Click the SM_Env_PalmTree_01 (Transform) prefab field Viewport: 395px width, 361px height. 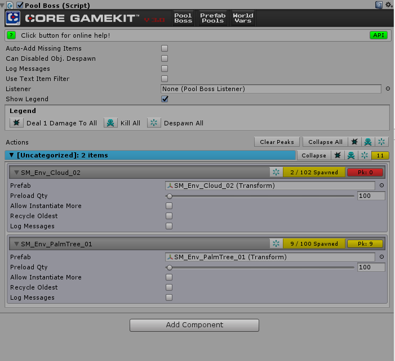270,257
